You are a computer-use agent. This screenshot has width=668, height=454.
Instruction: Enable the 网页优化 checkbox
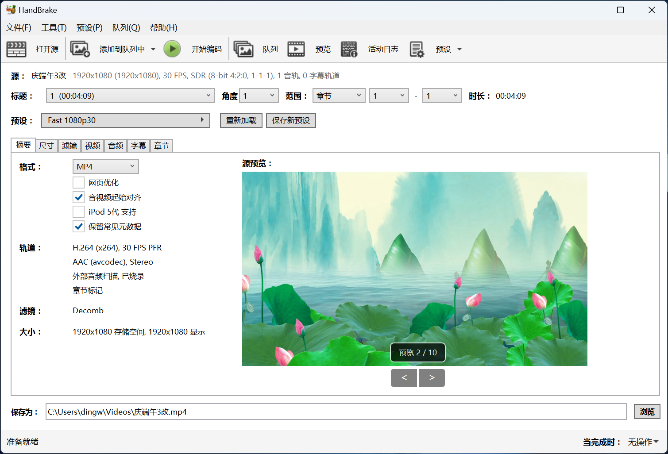(79, 183)
